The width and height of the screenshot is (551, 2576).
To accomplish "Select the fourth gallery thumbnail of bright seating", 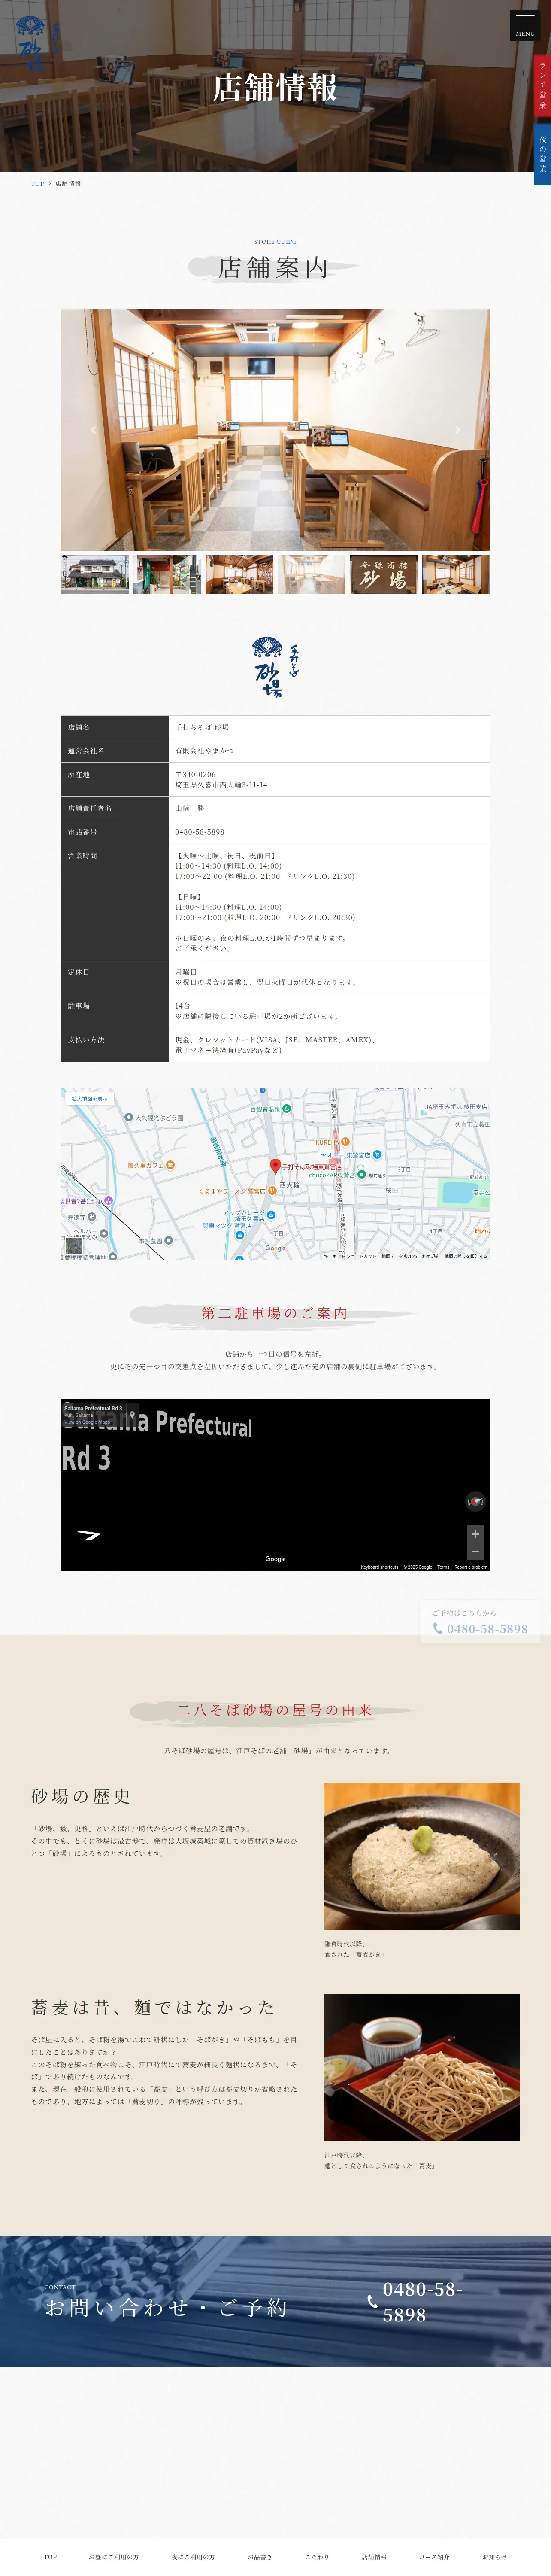I will (x=311, y=575).
